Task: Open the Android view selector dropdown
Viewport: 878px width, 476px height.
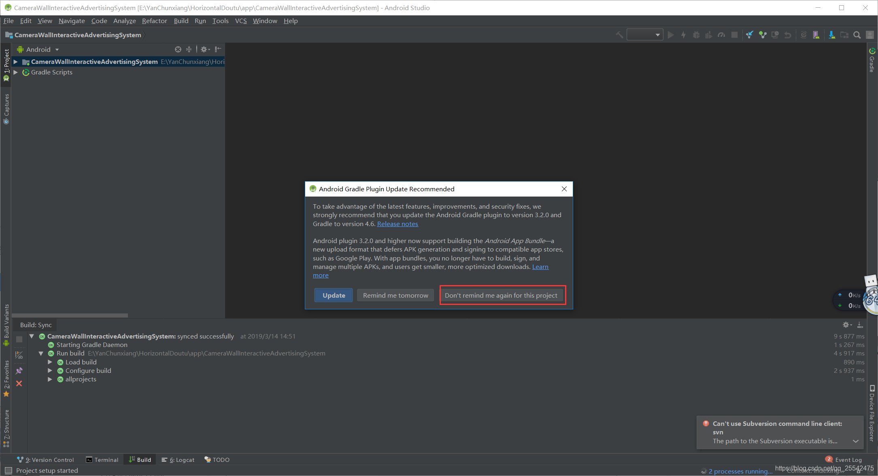Action: [38, 49]
